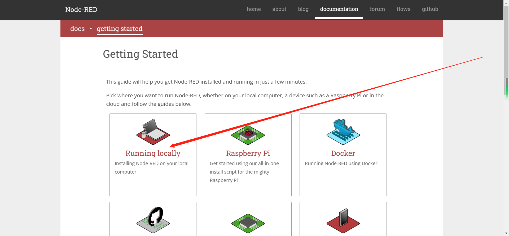The width and height of the screenshot is (509, 236).
Task: Click the GitHub octocat card icon
Action: tap(153, 220)
